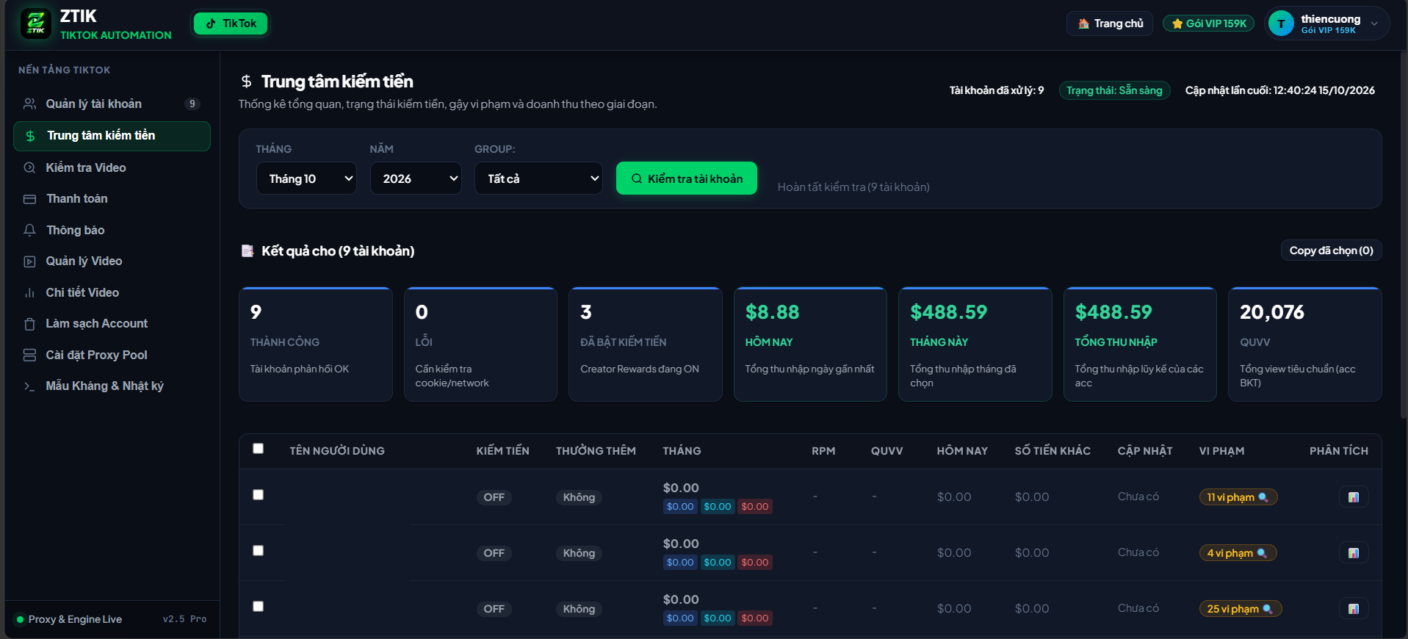Click the results list icon beside Kết quả
This screenshot has width=1408, height=639.
[x=248, y=251]
